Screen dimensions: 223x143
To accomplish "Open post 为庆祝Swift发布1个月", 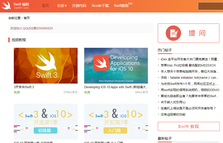I will [190, 84].
